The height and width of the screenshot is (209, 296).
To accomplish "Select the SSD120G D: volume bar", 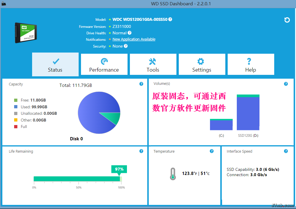I will coord(248,113).
